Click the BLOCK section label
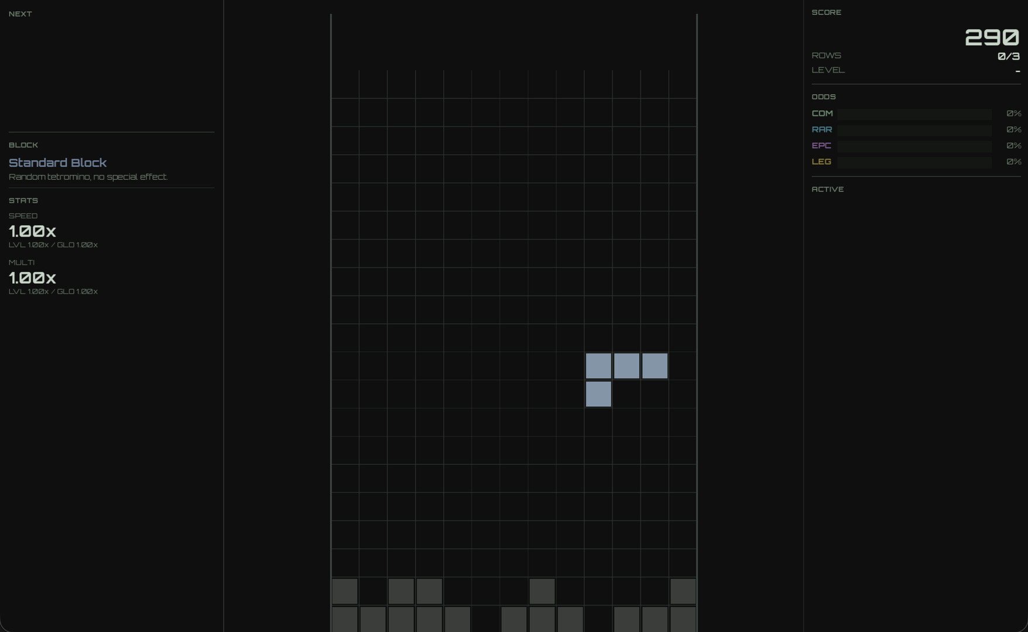Image resolution: width=1028 pixels, height=632 pixels. tap(23, 145)
